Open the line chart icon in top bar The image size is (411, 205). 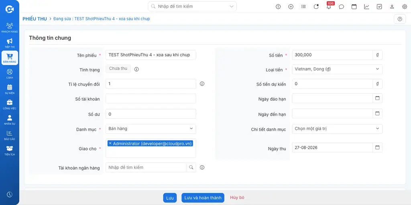(x=367, y=6)
